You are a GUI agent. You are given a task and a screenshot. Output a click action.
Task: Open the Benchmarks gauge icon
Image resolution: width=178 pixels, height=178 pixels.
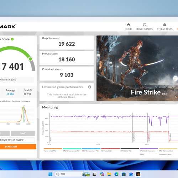pos(145,25)
